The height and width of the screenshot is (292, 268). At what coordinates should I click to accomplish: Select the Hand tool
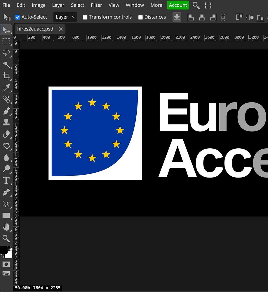coord(6,227)
